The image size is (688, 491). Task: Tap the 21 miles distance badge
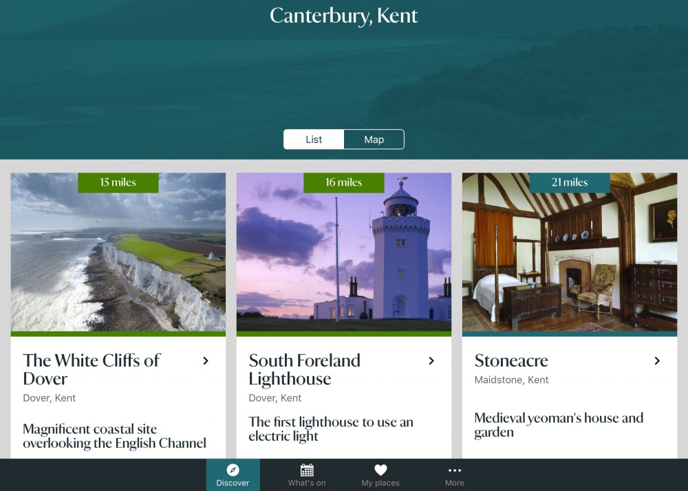pyautogui.click(x=570, y=182)
